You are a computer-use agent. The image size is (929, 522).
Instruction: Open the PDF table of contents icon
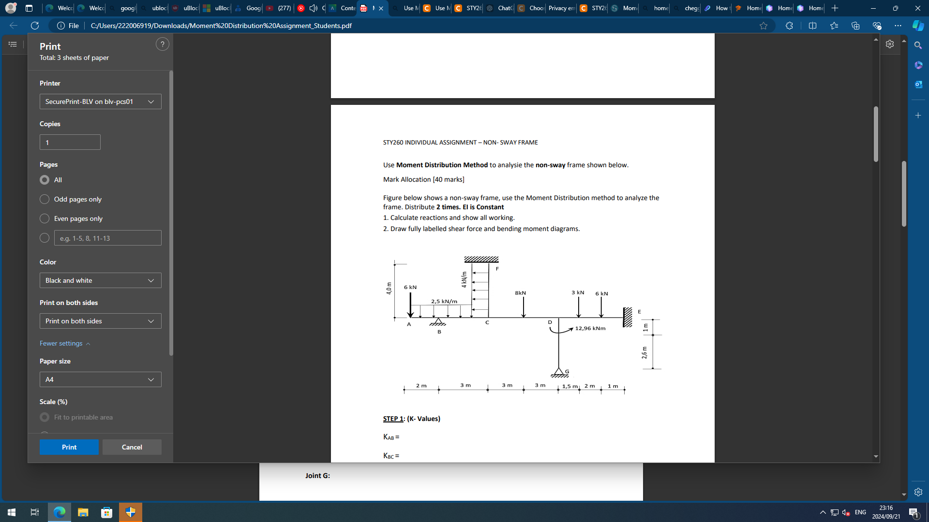(13, 44)
